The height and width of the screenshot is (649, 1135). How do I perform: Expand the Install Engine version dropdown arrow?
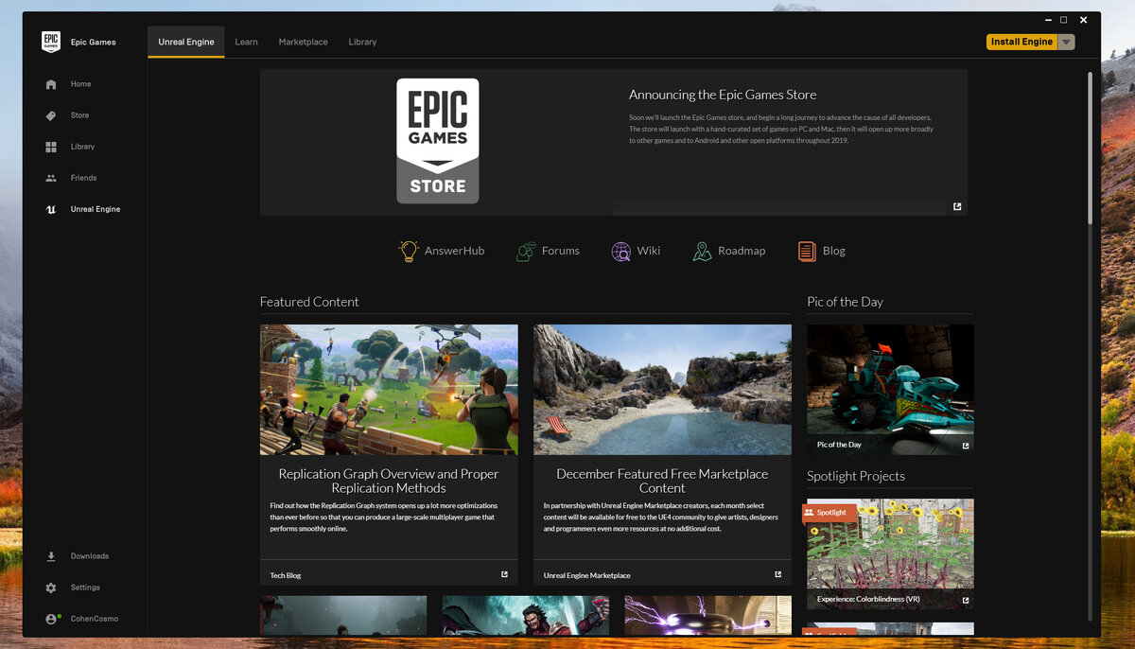(1065, 42)
